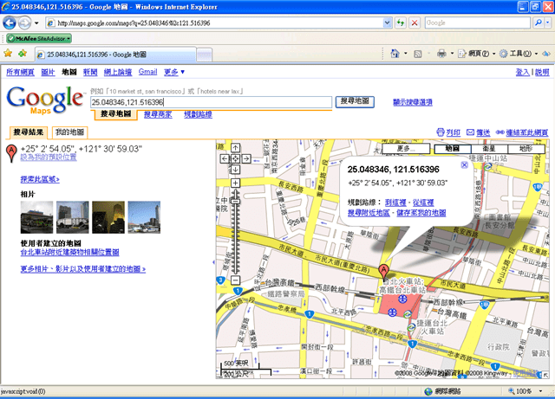The height and width of the screenshot is (399, 555).
Task: Close the map info balloon
Action: 465,164
